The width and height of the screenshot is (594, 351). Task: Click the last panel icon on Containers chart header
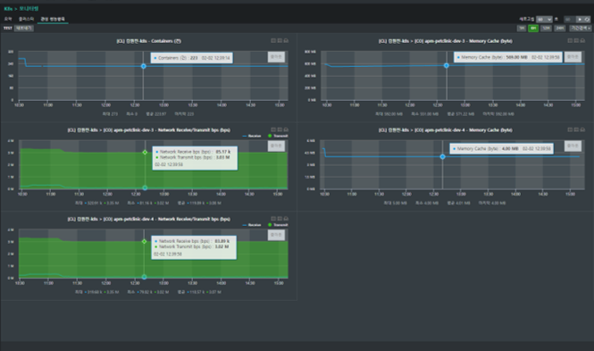pos(286,40)
